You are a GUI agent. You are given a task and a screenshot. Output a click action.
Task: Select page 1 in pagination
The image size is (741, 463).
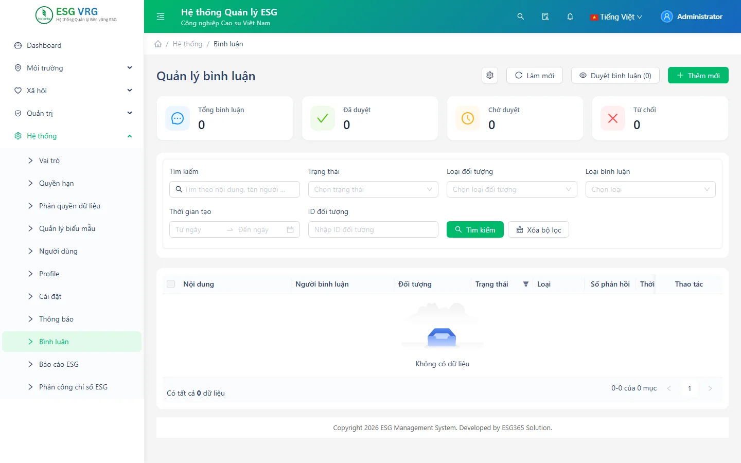690,388
